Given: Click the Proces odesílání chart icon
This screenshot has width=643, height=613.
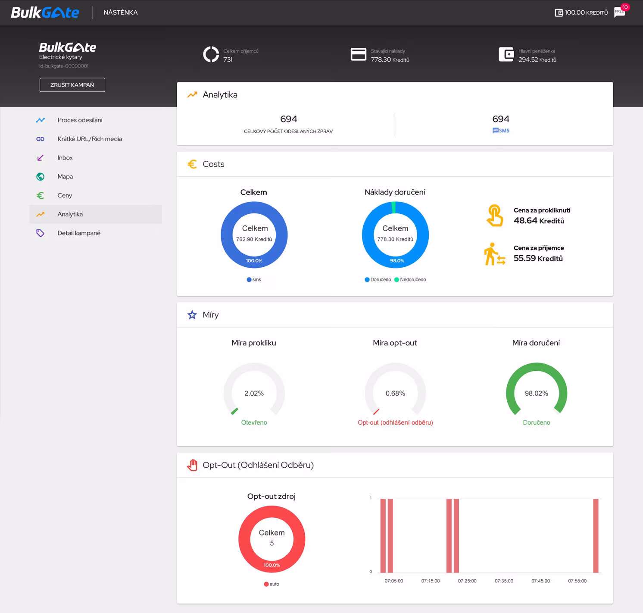Looking at the screenshot, I should pos(41,120).
